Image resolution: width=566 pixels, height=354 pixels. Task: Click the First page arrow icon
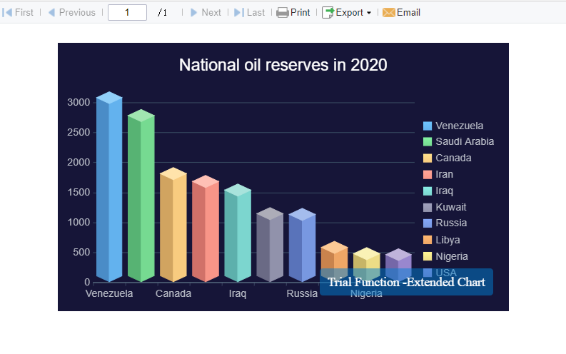point(7,13)
